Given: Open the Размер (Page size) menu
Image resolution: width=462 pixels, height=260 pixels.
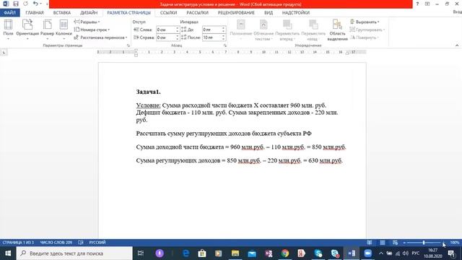Looking at the screenshot, I should tap(47, 30).
